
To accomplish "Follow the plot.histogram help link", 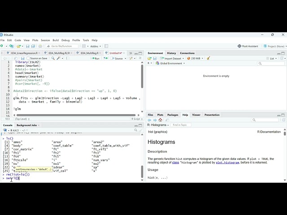I will [x=227, y=162].
